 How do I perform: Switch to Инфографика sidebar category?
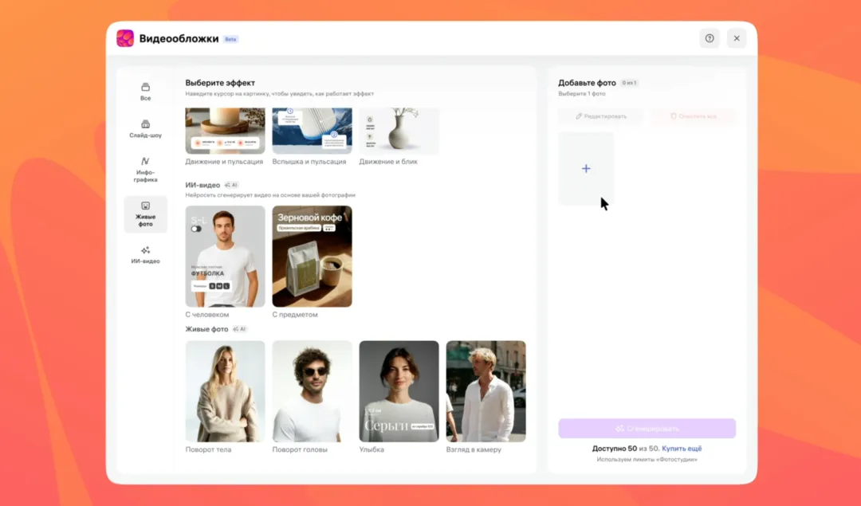click(x=145, y=170)
